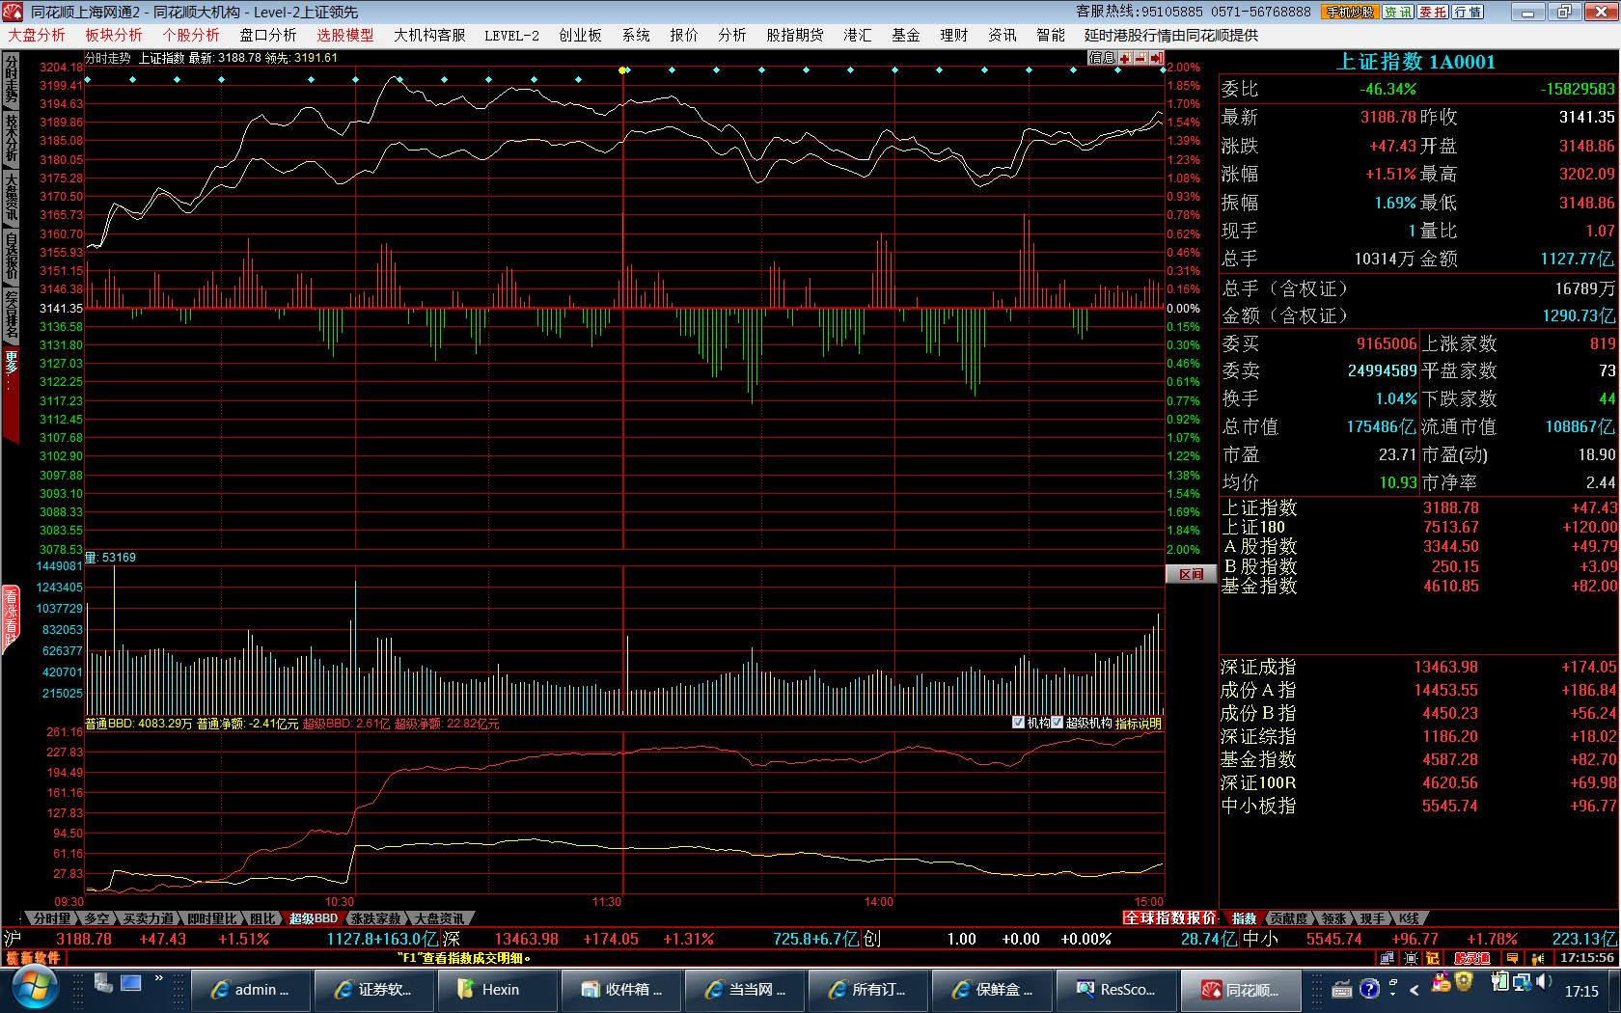Click the brightness sun status bar icon
Screen dimensions: 1621x1013
[x=1411, y=958]
